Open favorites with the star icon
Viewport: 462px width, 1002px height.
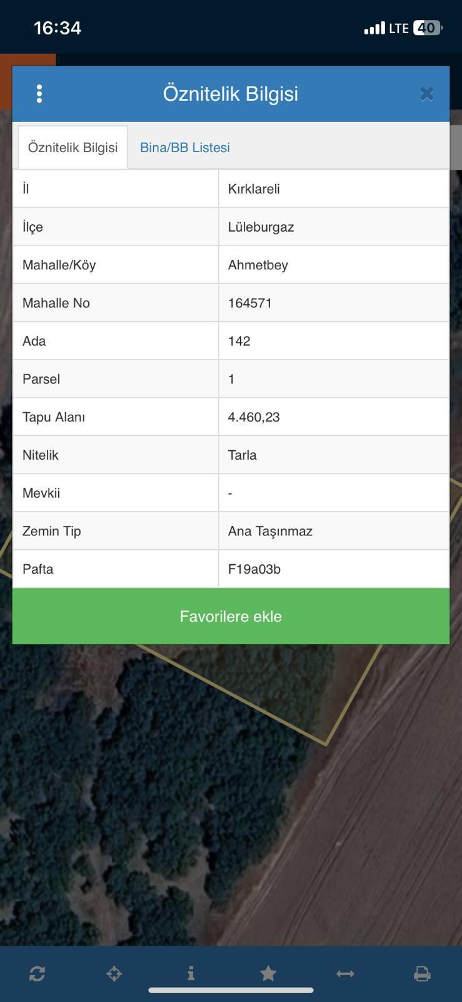pyautogui.click(x=268, y=974)
